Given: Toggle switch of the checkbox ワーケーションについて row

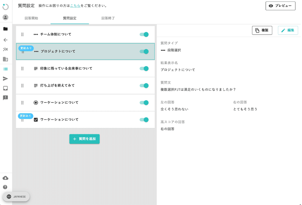Looking at the screenshot, I should coord(144,120).
